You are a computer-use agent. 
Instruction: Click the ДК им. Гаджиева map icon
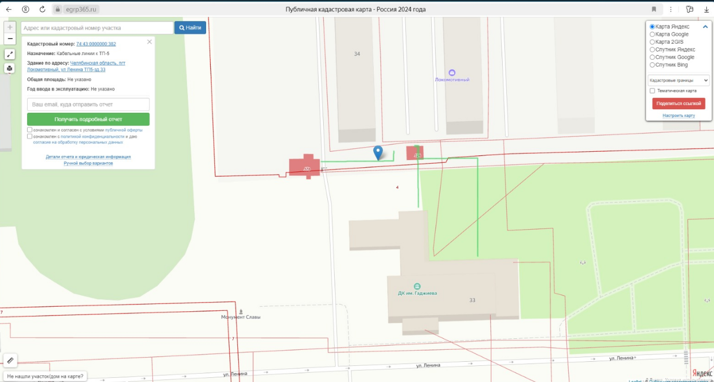point(417,286)
